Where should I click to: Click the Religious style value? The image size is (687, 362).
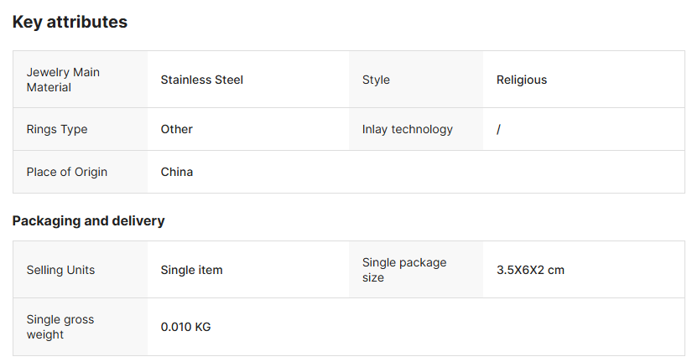coord(522,80)
